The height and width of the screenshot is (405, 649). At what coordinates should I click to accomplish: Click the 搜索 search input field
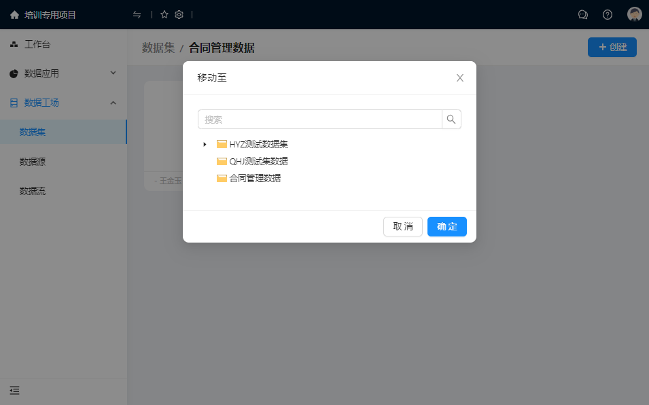(319, 120)
